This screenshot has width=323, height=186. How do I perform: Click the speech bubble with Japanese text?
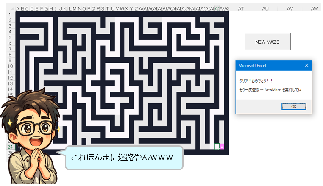tap(123, 158)
